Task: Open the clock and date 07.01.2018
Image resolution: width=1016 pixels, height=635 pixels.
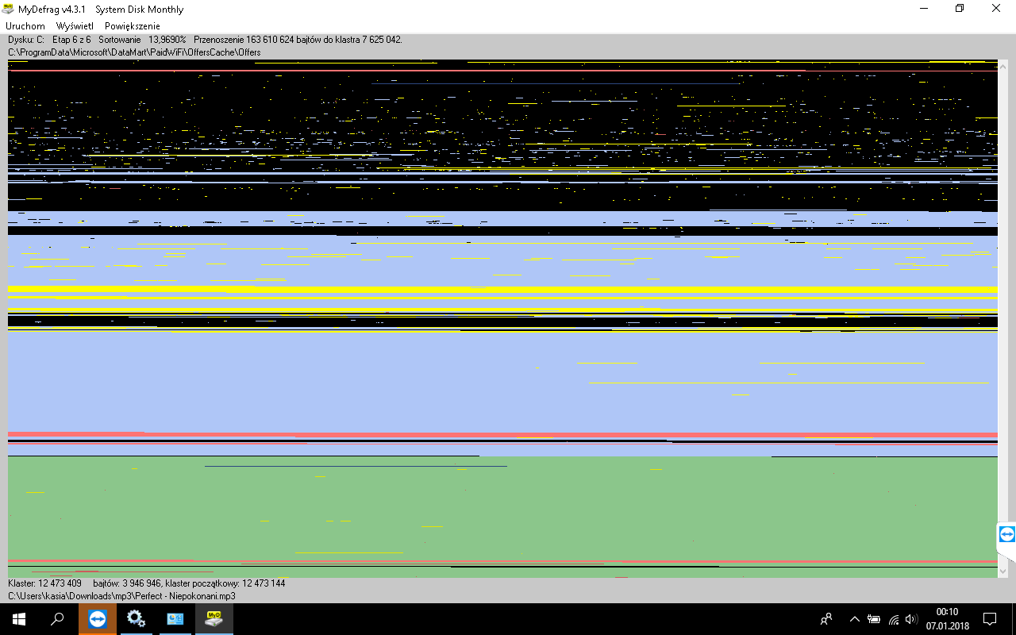Action: [x=947, y=619]
